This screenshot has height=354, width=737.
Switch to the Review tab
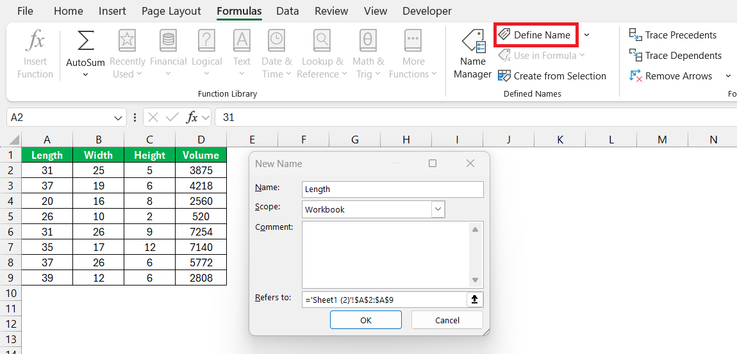(331, 12)
